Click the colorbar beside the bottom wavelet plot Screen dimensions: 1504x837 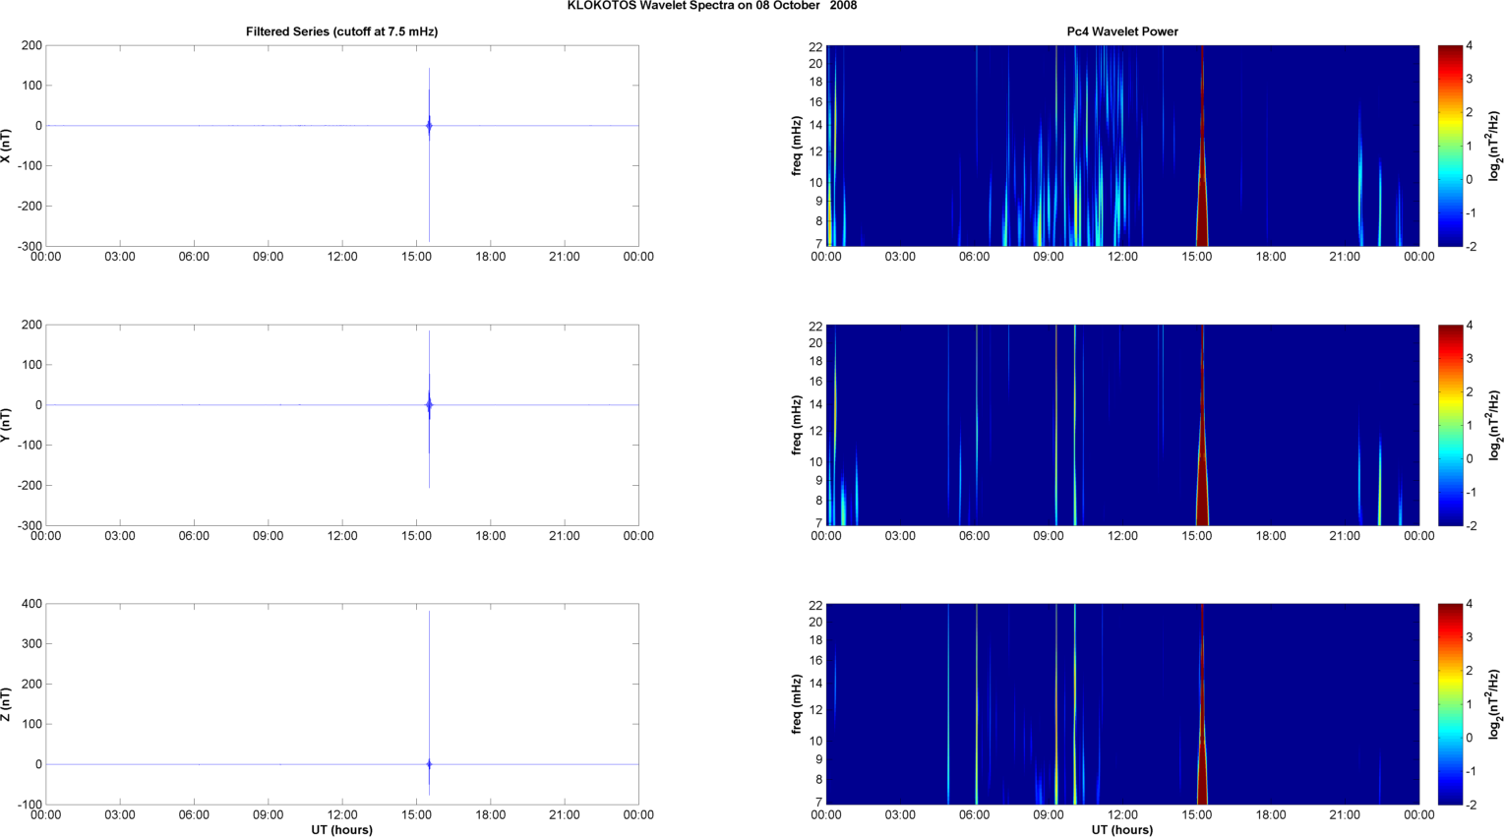[1450, 704]
